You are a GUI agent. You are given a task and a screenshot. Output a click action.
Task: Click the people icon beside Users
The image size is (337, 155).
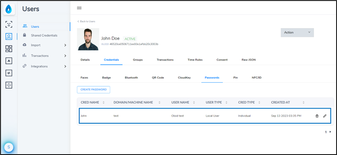pyautogui.click(x=25, y=26)
